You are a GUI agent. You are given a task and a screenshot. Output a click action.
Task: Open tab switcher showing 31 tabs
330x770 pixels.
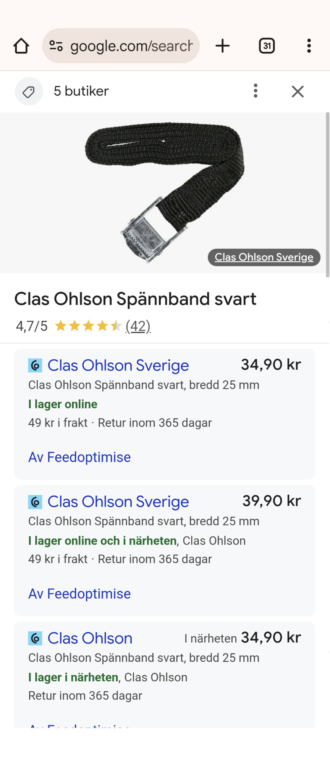pyautogui.click(x=267, y=46)
